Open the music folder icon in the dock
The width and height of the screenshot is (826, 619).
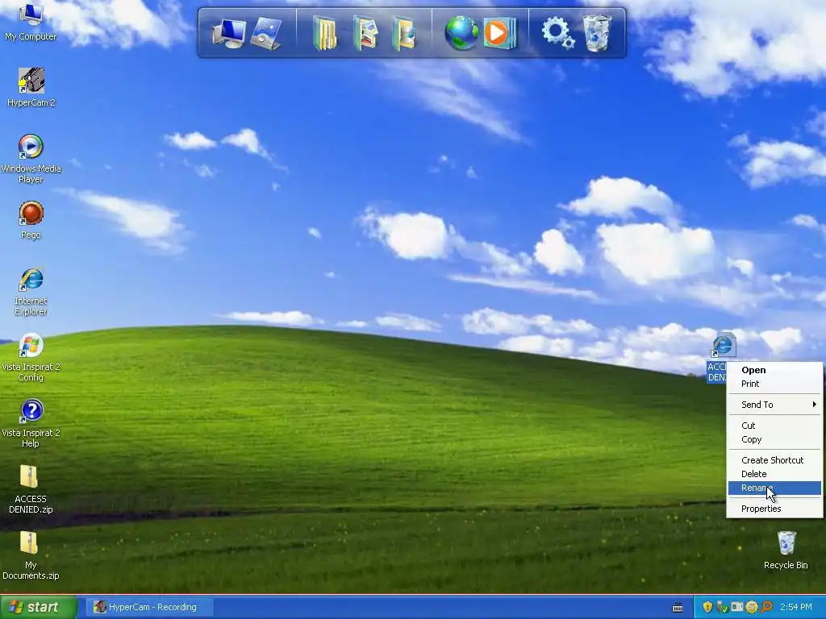coord(404,33)
